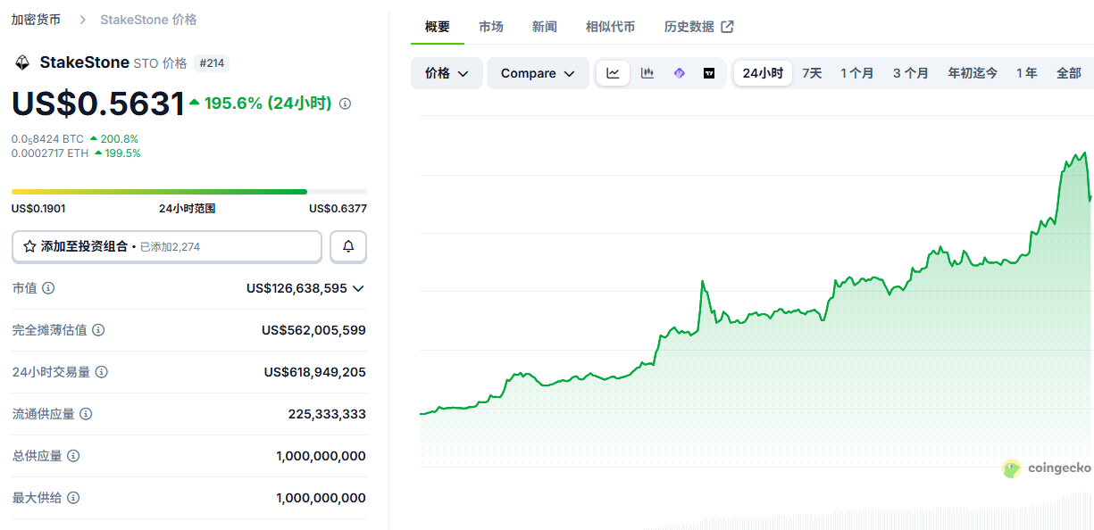Click info icon next to 24小时交易量
1094x530 pixels.
tap(102, 372)
